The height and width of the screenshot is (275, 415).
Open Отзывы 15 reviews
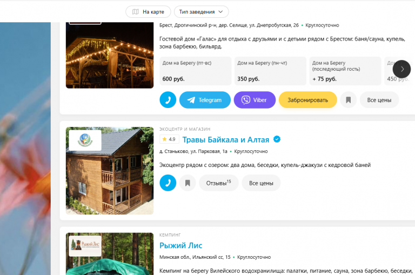[x=219, y=183]
